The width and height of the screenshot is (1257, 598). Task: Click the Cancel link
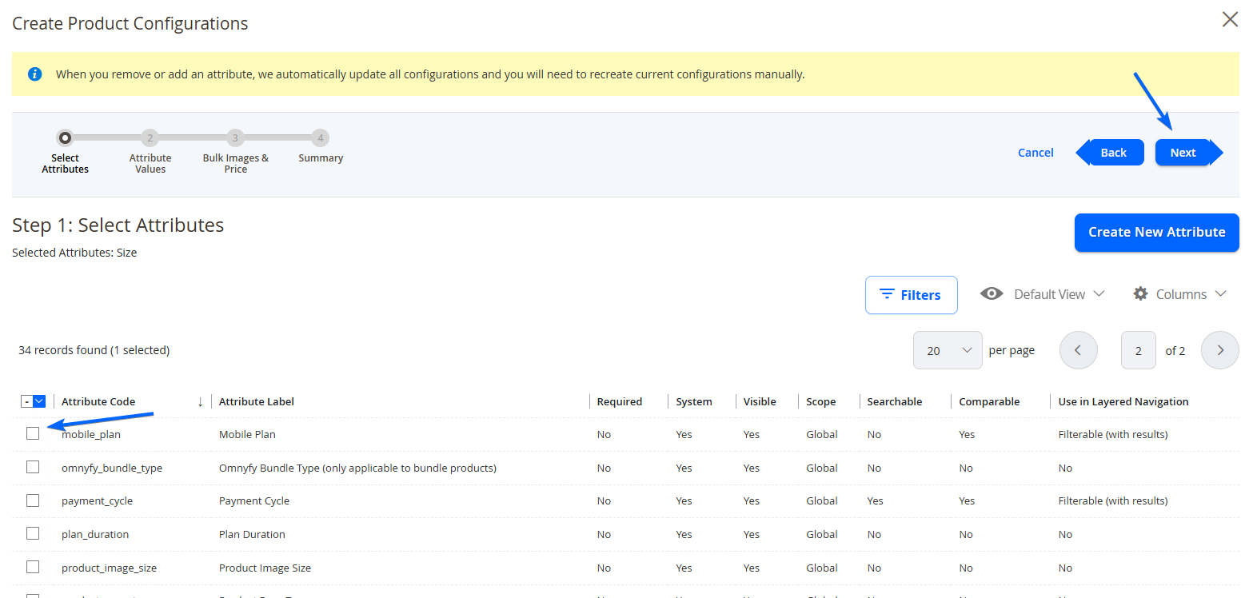click(1036, 153)
